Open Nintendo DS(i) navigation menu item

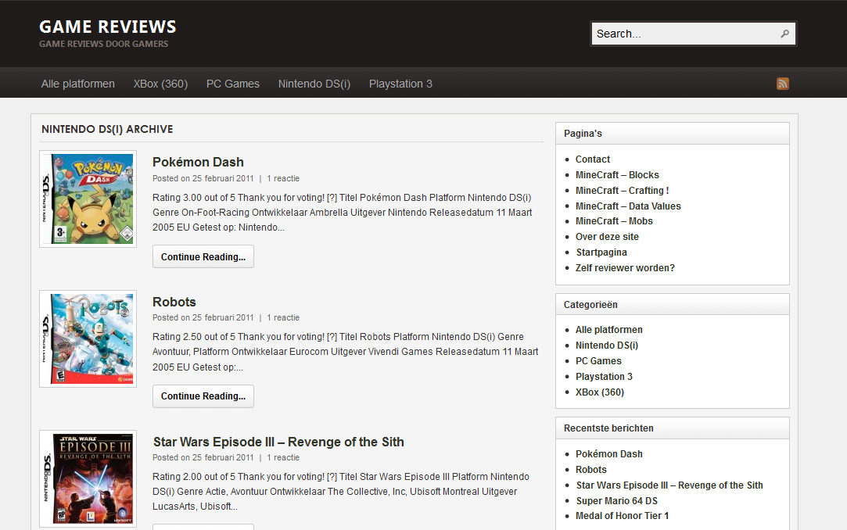314,84
